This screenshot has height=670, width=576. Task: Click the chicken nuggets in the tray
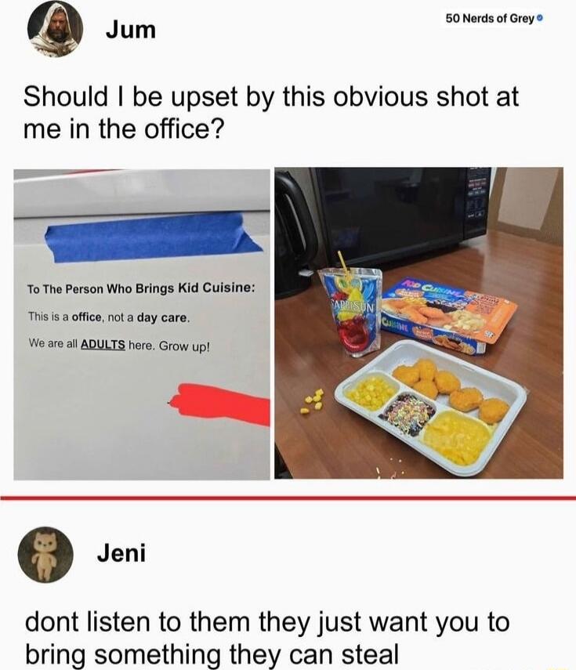[x=451, y=389]
